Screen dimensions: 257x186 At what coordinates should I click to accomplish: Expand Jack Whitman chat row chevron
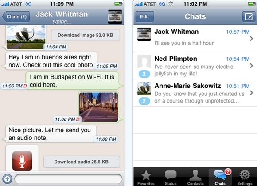click(251, 39)
